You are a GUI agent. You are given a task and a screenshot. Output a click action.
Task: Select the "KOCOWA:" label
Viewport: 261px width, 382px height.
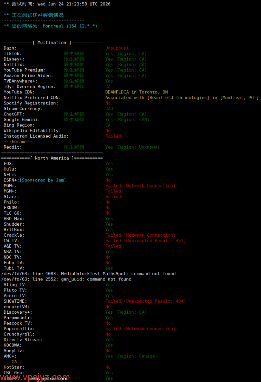[x=13, y=346]
